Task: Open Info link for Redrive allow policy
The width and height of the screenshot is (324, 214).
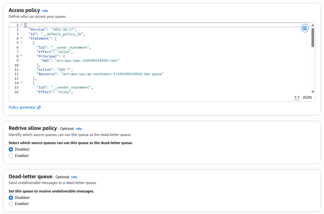Action: pyautogui.click(x=79, y=129)
